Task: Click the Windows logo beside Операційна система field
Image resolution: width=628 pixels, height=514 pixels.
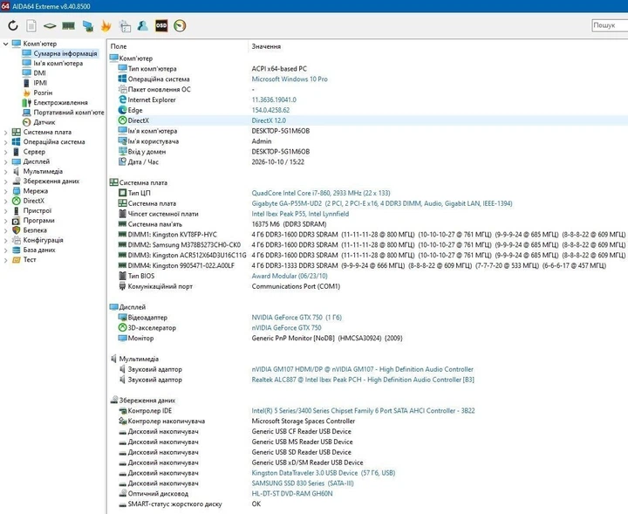Action: pyautogui.click(x=123, y=79)
